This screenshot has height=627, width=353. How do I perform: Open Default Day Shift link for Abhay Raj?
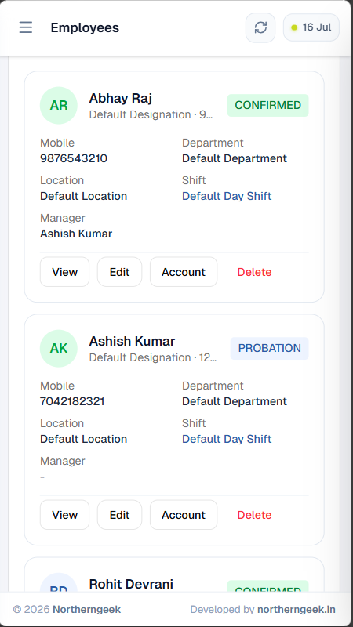point(227,196)
